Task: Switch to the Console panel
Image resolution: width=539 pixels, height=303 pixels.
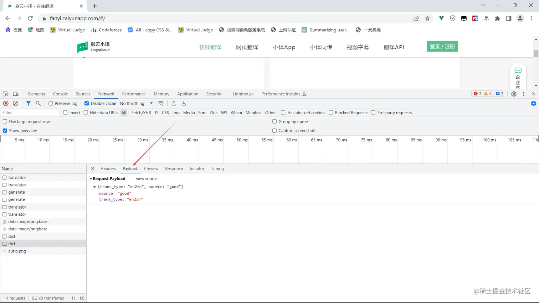Action: (60, 94)
